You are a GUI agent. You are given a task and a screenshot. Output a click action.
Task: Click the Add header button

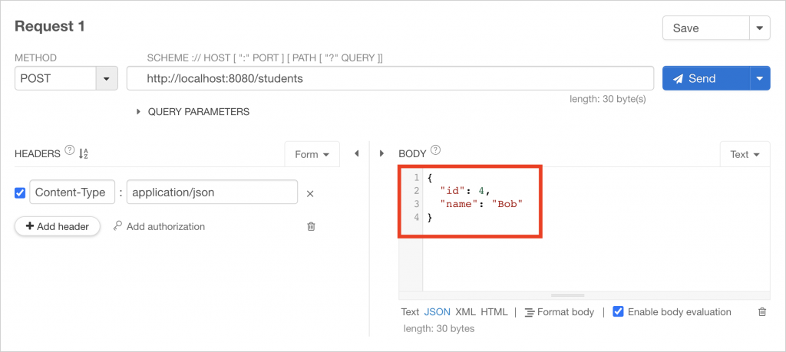pos(58,226)
